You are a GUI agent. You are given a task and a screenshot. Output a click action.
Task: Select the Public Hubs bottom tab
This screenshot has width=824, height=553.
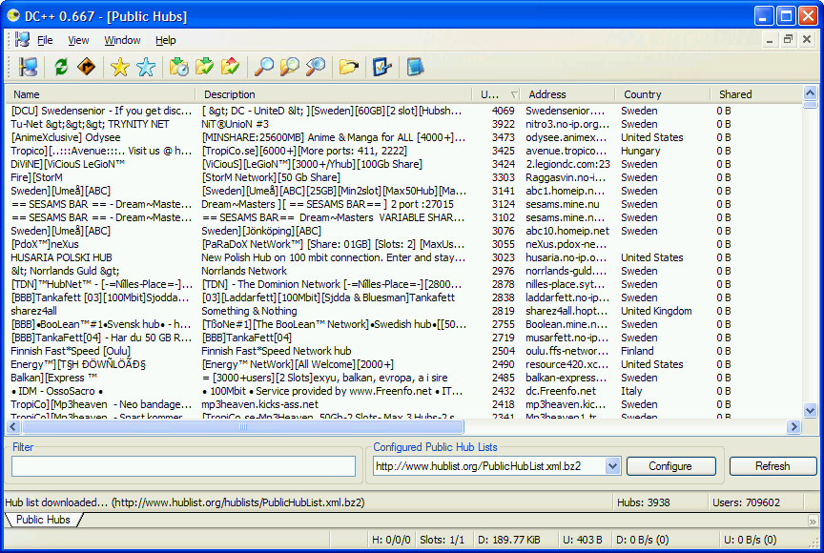pos(43,520)
